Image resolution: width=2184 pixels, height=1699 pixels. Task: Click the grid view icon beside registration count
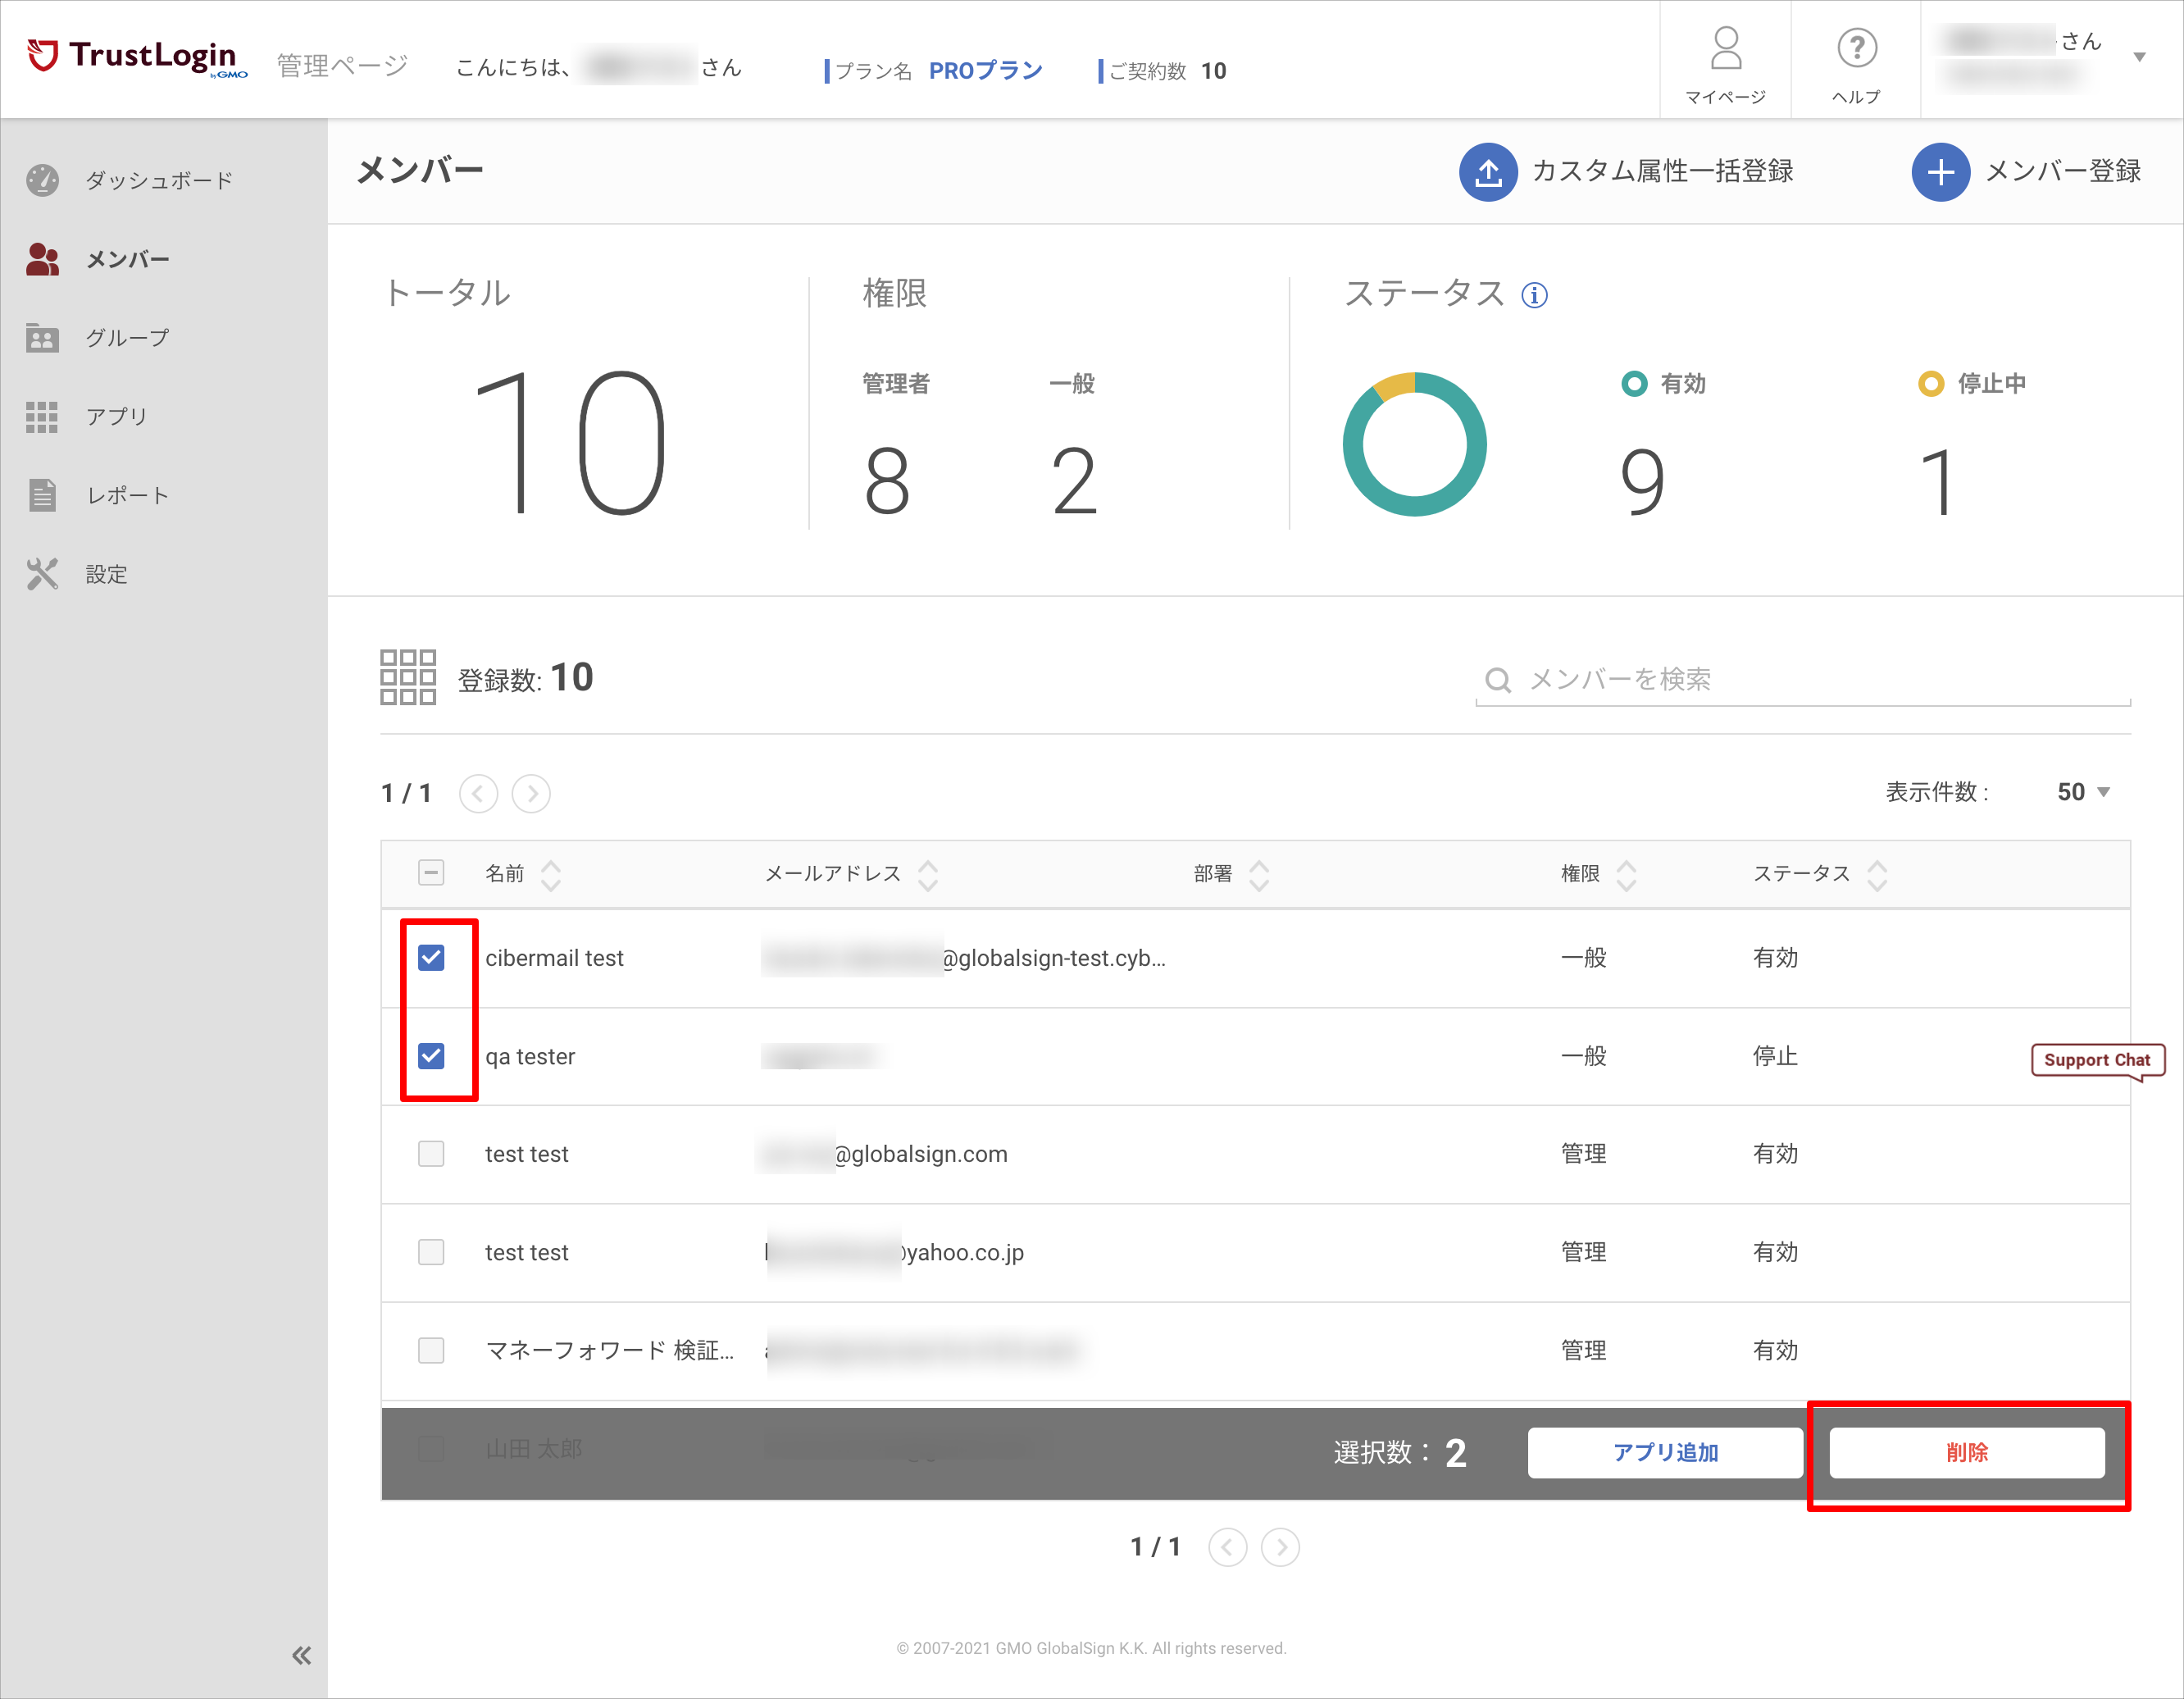[x=408, y=677]
